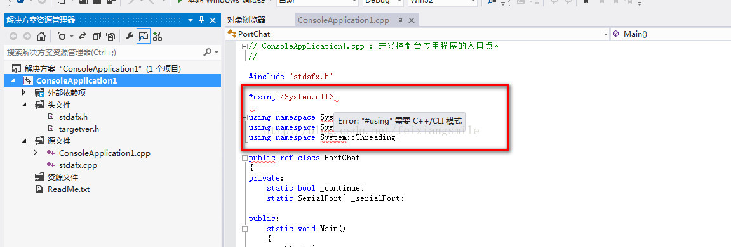Collapse the 头文件 folder
Screen dimensions: 731x247
(x=23, y=105)
